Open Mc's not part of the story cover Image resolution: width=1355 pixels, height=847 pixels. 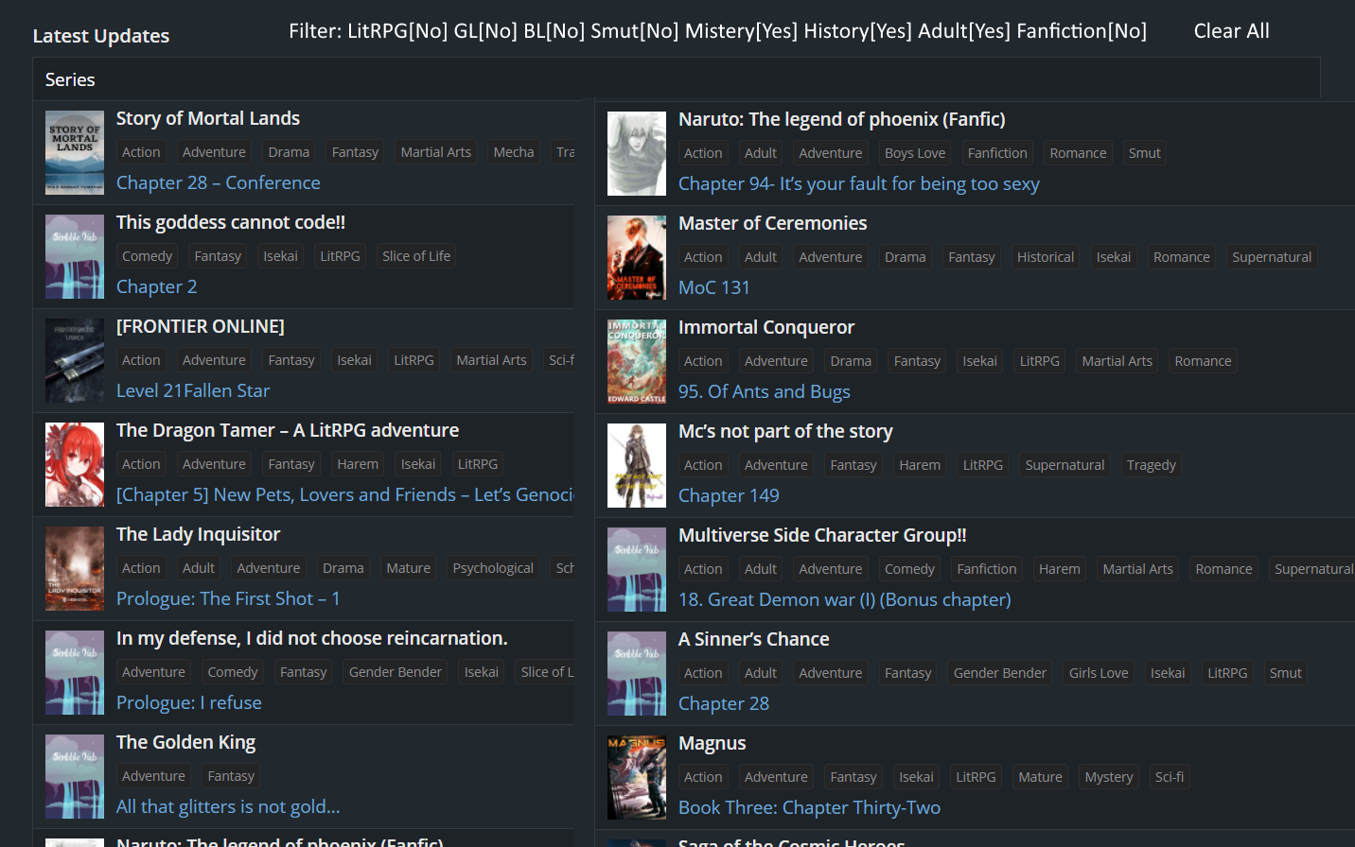(x=636, y=465)
